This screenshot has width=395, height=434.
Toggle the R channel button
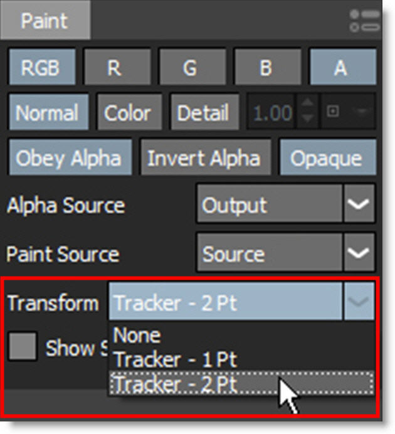point(113,68)
